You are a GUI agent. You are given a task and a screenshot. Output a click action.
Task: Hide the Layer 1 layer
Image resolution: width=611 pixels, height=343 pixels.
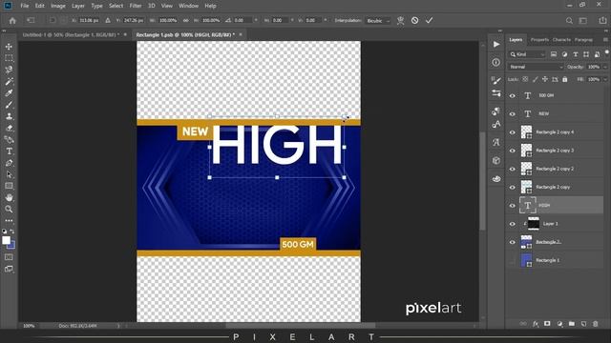click(513, 224)
